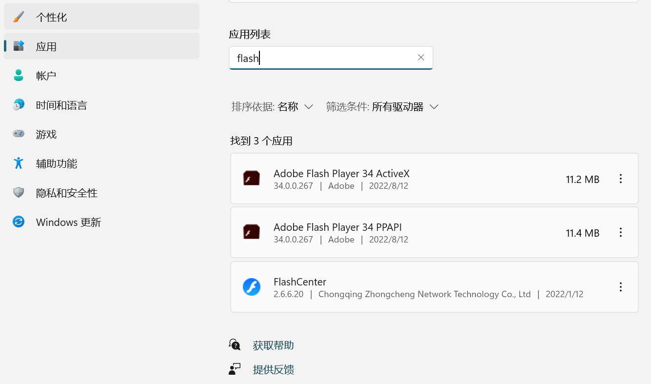This screenshot has height=384, width=651.
Task: Click the gamepad 游戏 icon
Action: (19, 133)
